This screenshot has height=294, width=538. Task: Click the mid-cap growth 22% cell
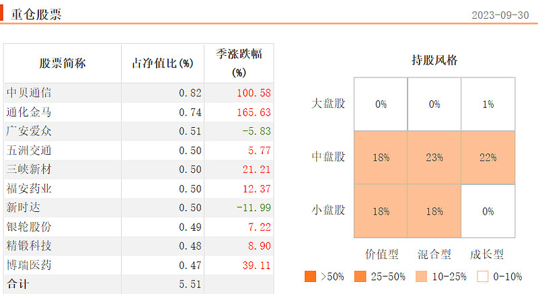(x=488, y=157)
